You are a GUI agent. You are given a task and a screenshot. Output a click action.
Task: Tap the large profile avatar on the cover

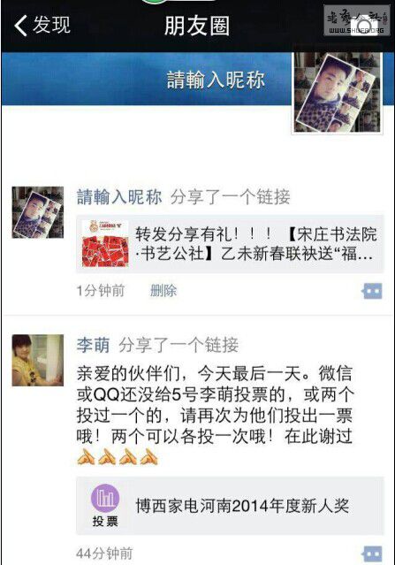coord(337,92)
